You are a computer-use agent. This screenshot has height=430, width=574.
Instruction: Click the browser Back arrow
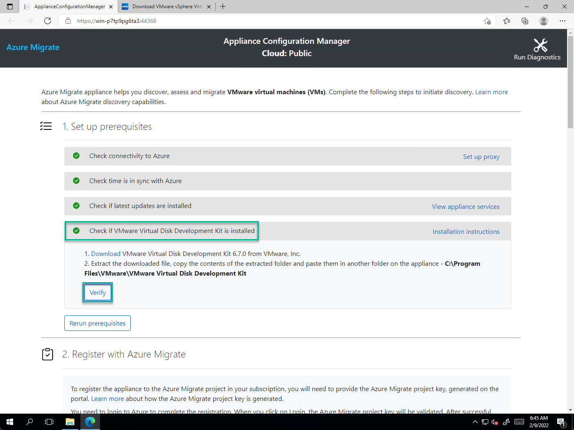[11, 21]
